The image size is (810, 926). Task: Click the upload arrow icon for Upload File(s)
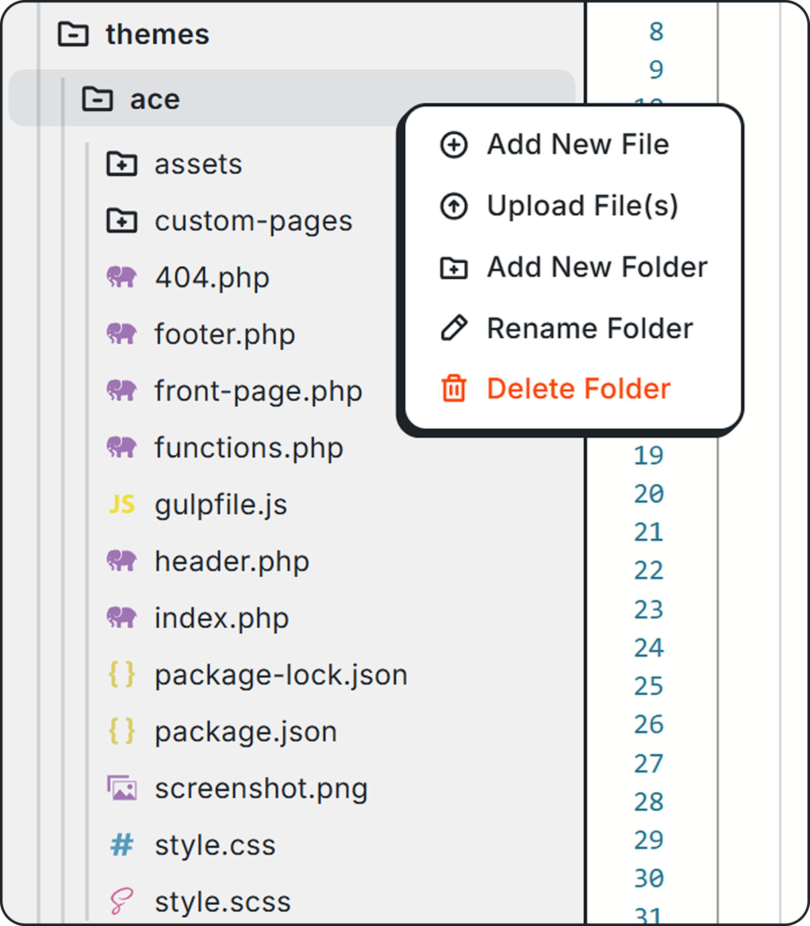pyautogui.click(x=454, y=206)
